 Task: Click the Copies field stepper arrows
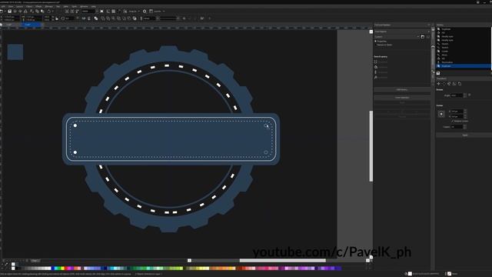coord(464,127)
